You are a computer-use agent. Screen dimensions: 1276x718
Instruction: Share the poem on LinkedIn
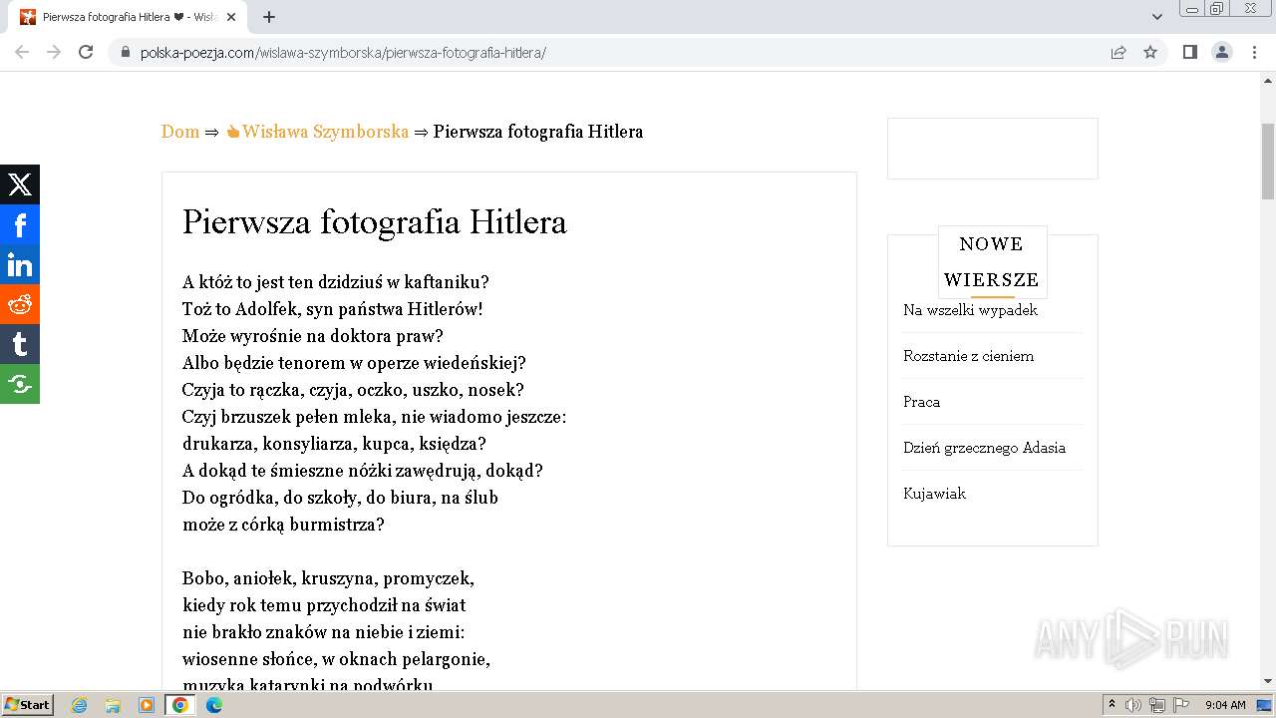(20, 264)
